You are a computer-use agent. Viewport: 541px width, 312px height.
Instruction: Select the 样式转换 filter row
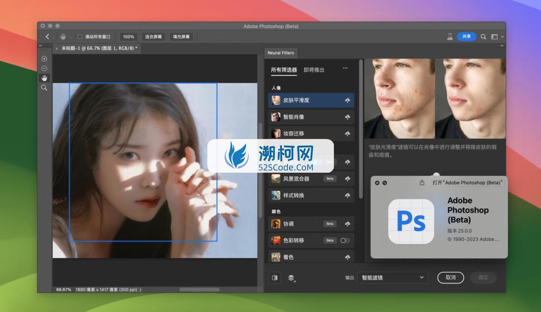point(311,195)
